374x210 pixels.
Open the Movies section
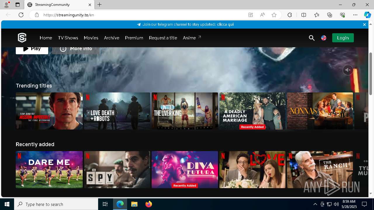[91, 38]
